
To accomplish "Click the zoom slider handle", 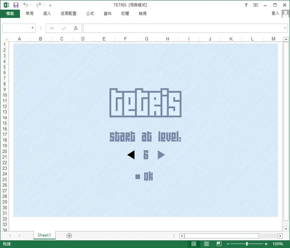I will coord(247,244).
